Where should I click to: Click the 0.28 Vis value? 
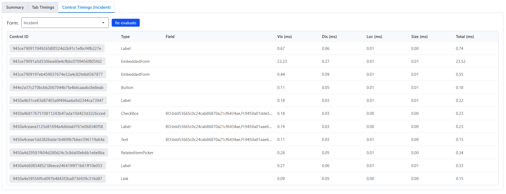click(281, 153)
